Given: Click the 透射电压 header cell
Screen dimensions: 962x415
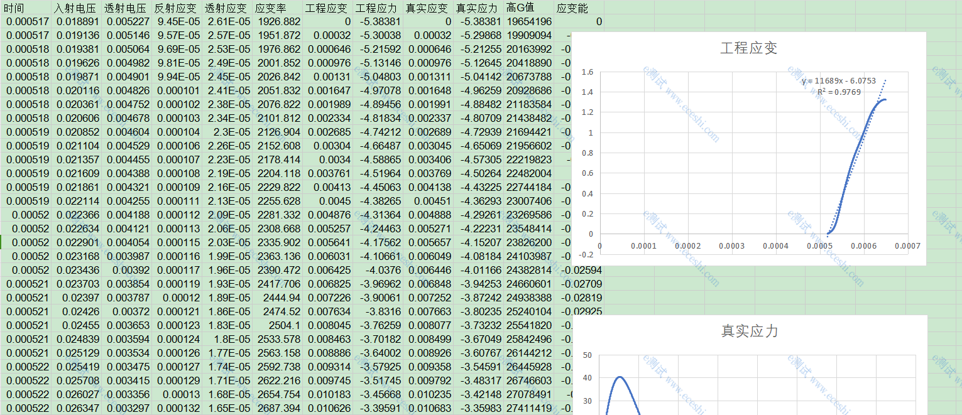Looking at the screenshot, I should [127, 8].
